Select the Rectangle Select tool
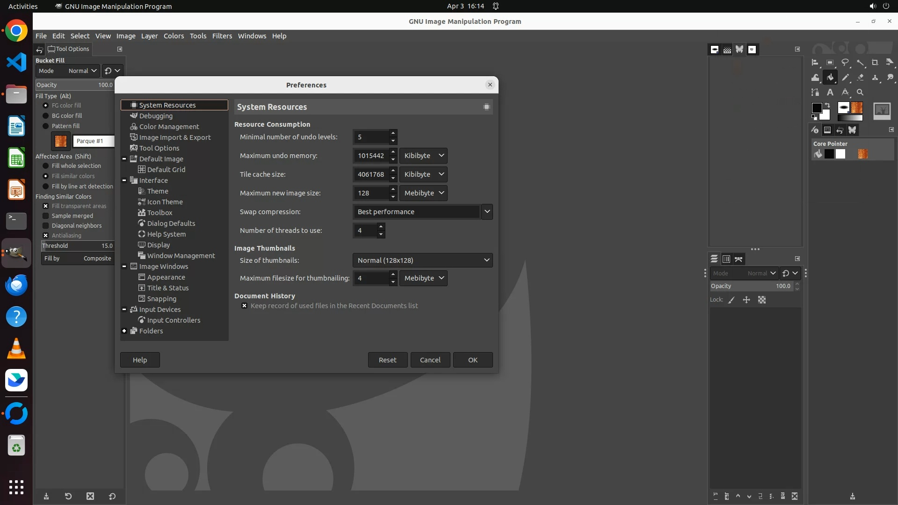 coord(830,63)
